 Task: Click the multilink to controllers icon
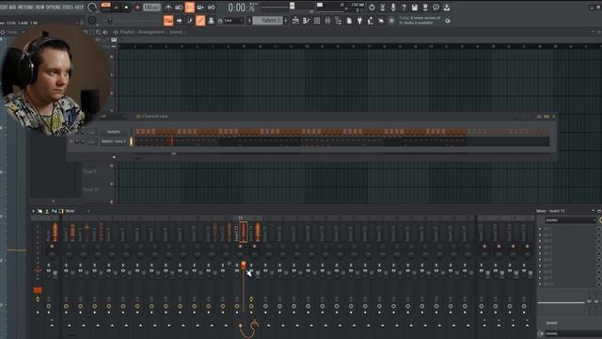click(x=211, y=21)
